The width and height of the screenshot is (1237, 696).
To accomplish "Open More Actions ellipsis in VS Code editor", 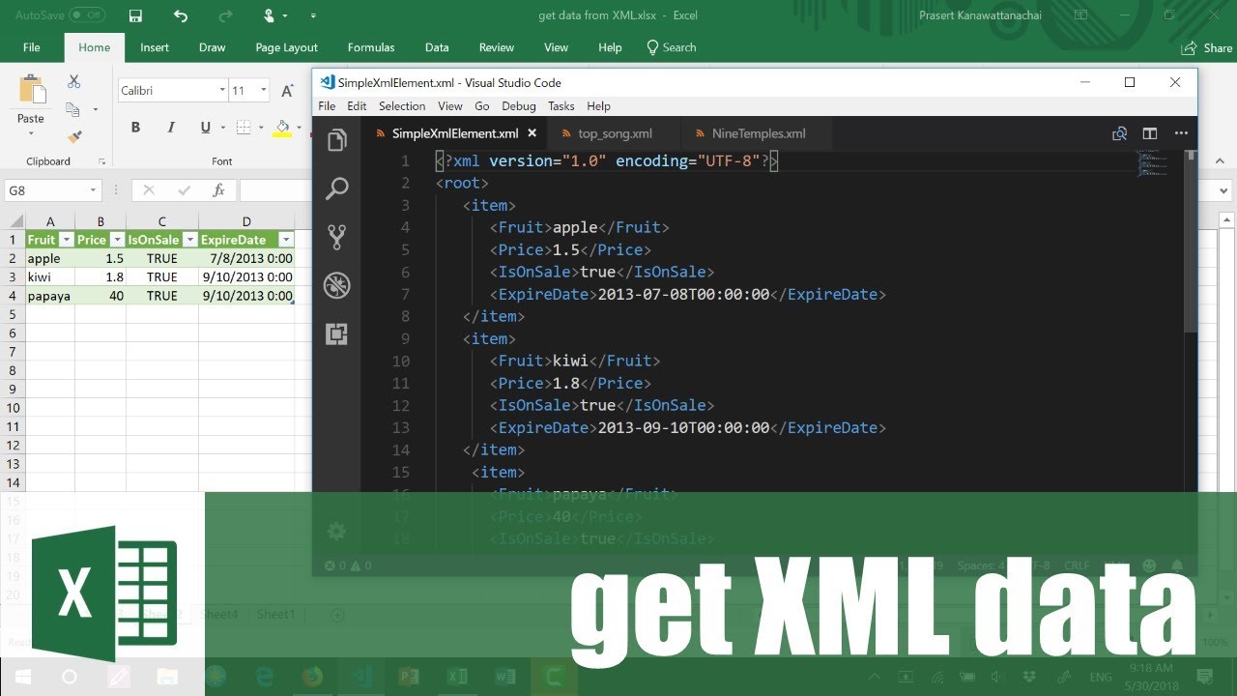I will click(x=1181, y=133).
